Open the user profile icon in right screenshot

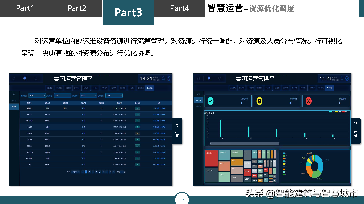(x=347, y=78)
